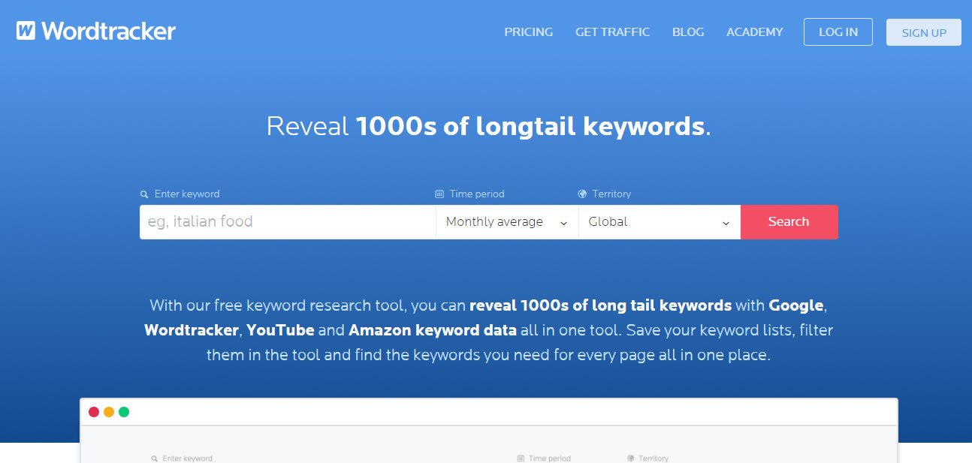Focus the keyword input field
The image size is (972, 463).
(288, 222)
